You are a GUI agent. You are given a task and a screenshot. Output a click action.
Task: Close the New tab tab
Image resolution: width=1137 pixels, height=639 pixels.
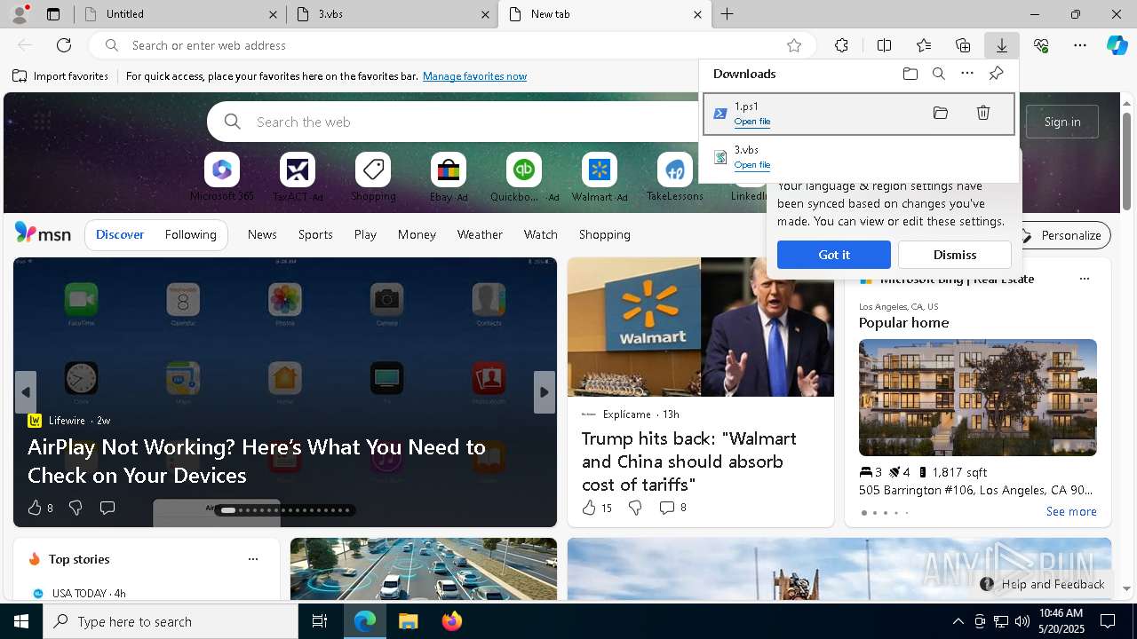(x=697, y=14)
